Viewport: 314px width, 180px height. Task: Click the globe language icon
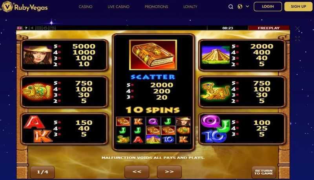240,7
